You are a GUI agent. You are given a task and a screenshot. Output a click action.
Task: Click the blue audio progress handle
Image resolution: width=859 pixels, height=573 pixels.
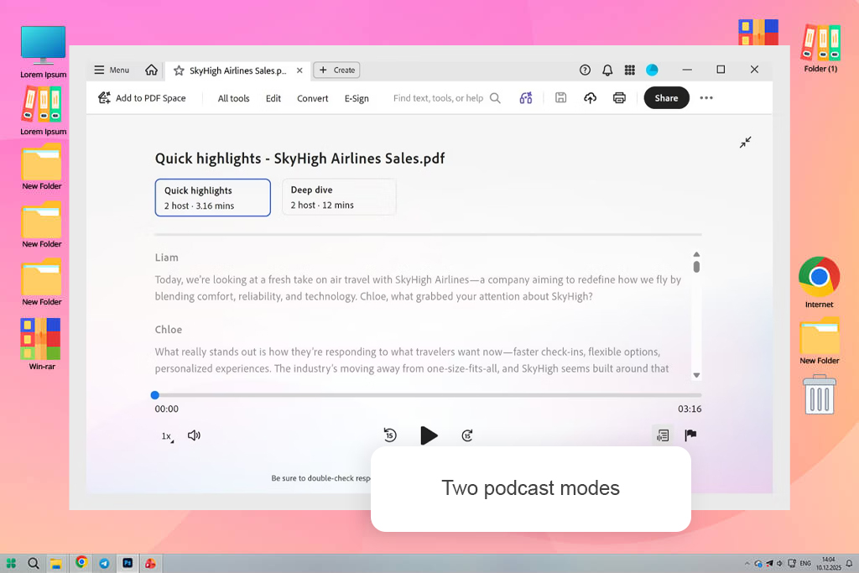click(155, 395)
